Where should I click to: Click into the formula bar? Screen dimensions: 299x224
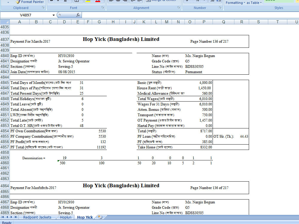(190, 15)
